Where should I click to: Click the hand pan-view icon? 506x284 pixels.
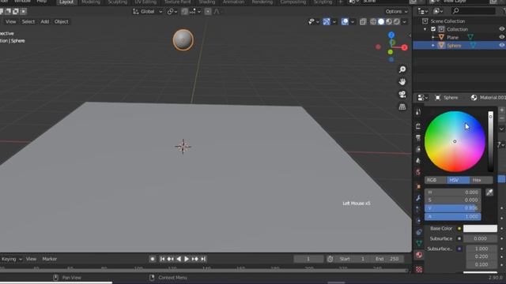402,82
